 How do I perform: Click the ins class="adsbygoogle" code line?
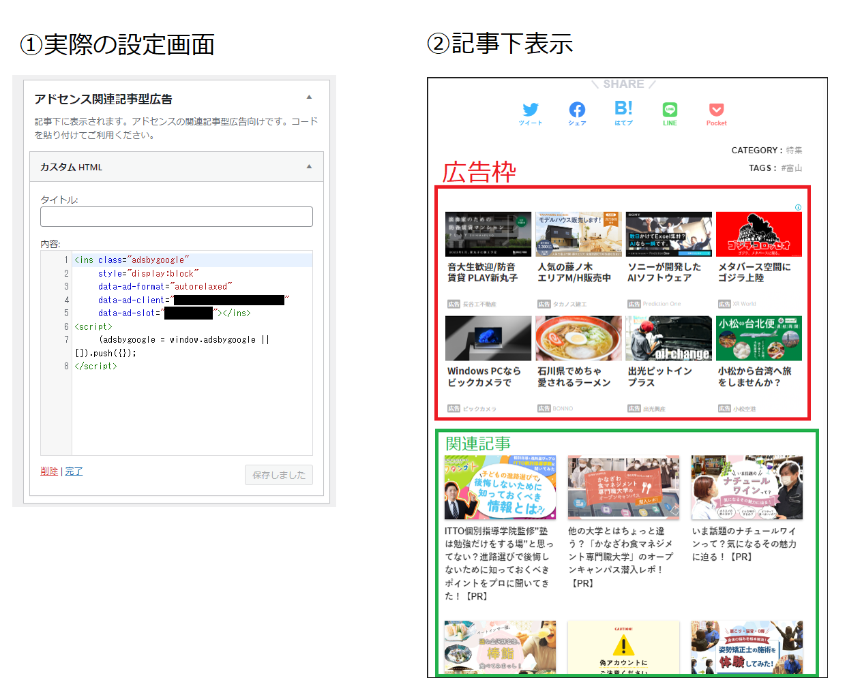(x=132, y=260)
